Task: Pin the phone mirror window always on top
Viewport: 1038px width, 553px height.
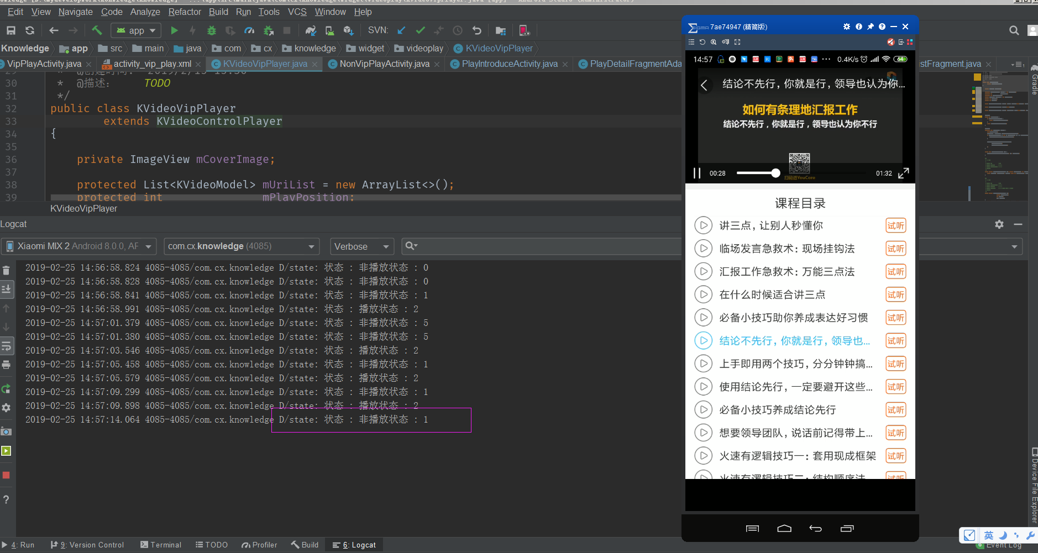Action: (869, 26)
